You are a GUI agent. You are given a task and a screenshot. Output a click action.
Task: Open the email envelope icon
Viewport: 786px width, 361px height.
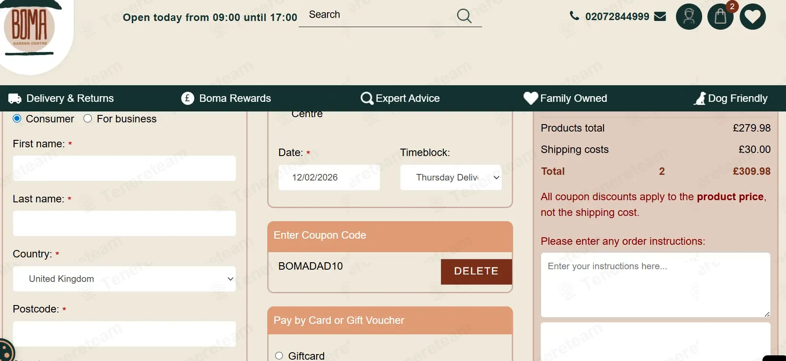click(x=660, y=17)
